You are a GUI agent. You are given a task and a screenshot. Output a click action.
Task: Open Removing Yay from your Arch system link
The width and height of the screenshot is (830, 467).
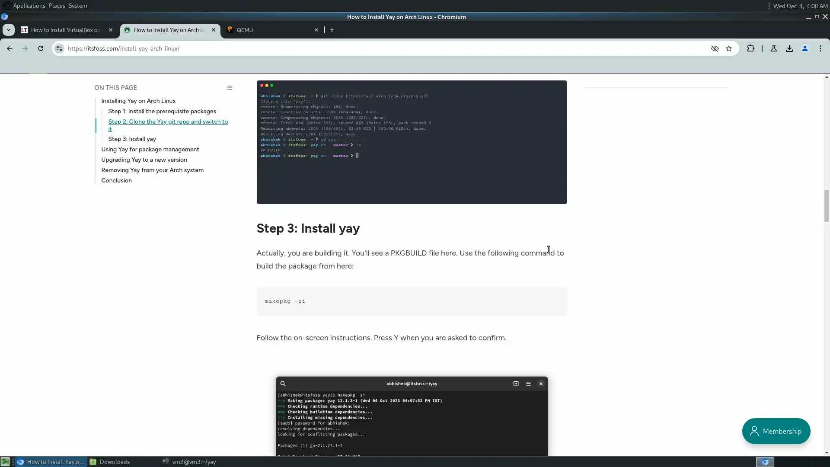152,170
